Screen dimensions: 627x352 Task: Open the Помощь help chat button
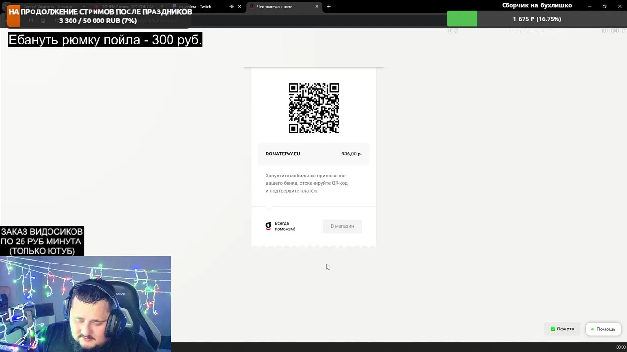603,329
